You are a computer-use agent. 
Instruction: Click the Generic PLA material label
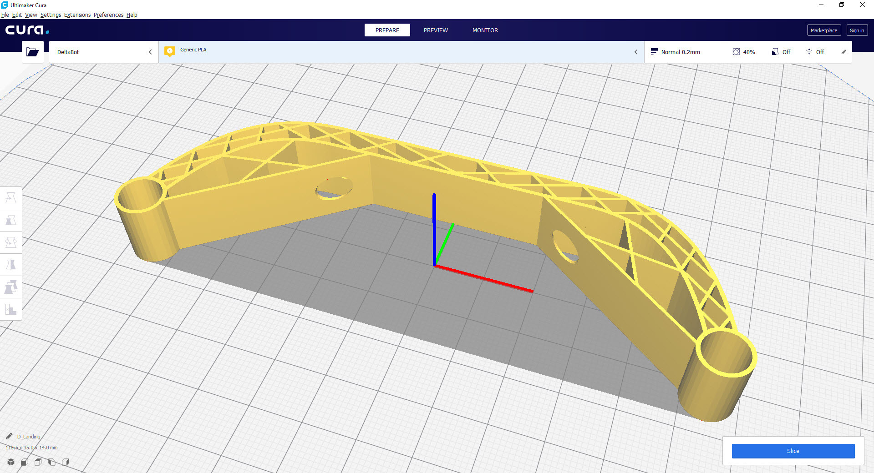click(193, 50)
